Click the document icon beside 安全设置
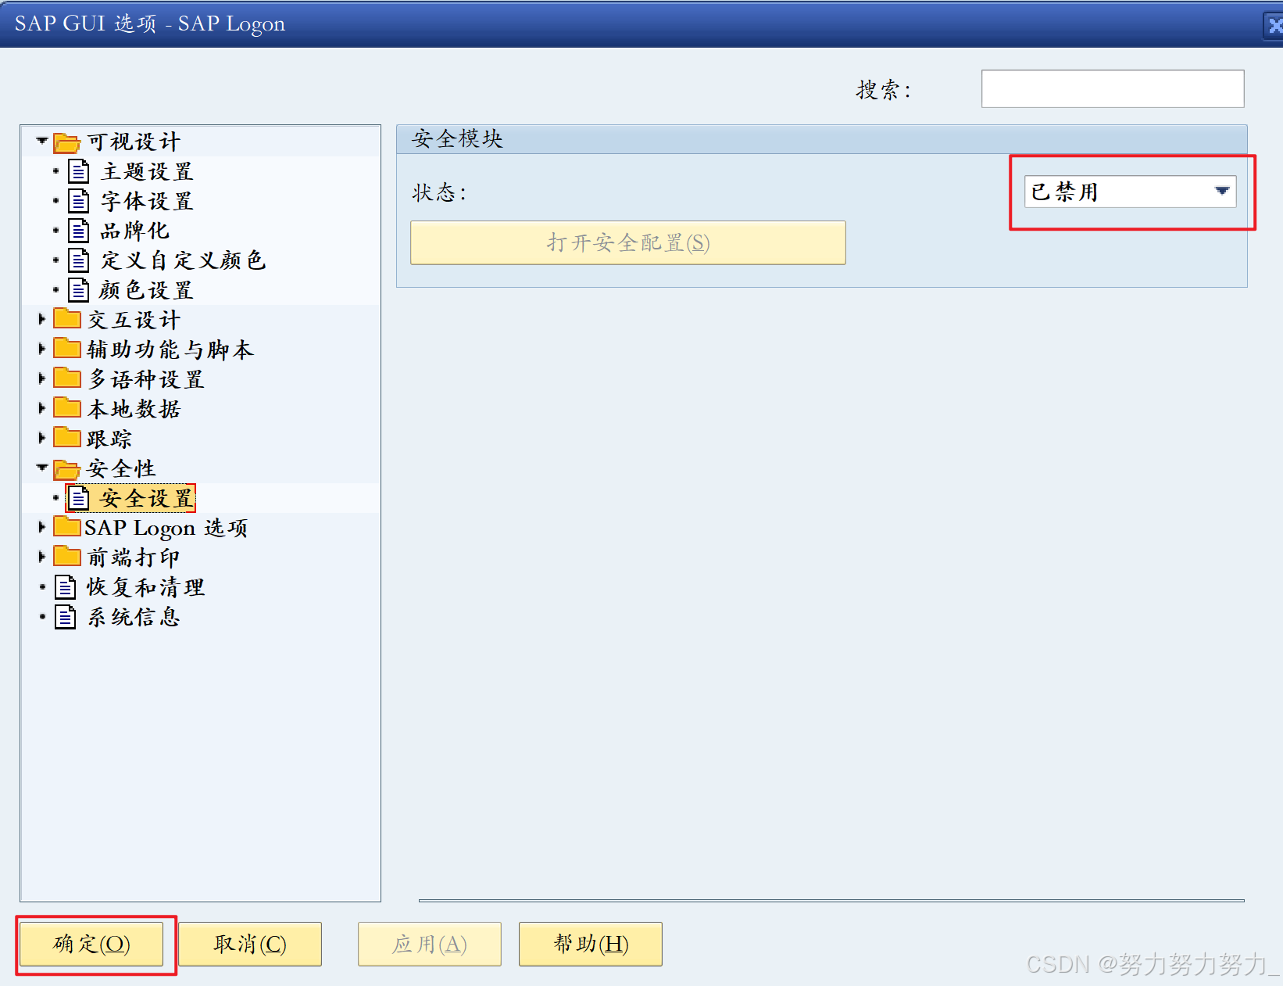 [79, 498]
